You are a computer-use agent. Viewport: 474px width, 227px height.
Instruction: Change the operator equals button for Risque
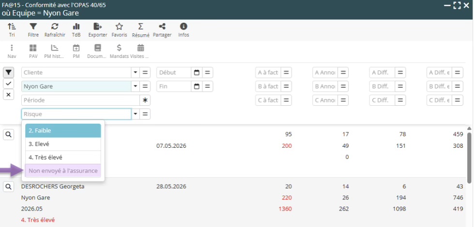tap(145, 114)
